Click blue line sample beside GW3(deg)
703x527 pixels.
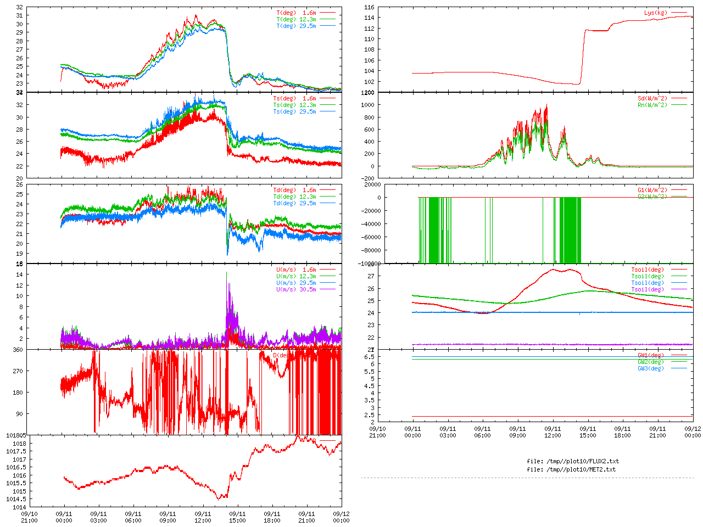[679, 368]
